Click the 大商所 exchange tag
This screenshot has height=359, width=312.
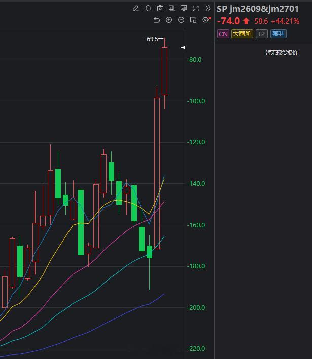(x=242, y=34)
